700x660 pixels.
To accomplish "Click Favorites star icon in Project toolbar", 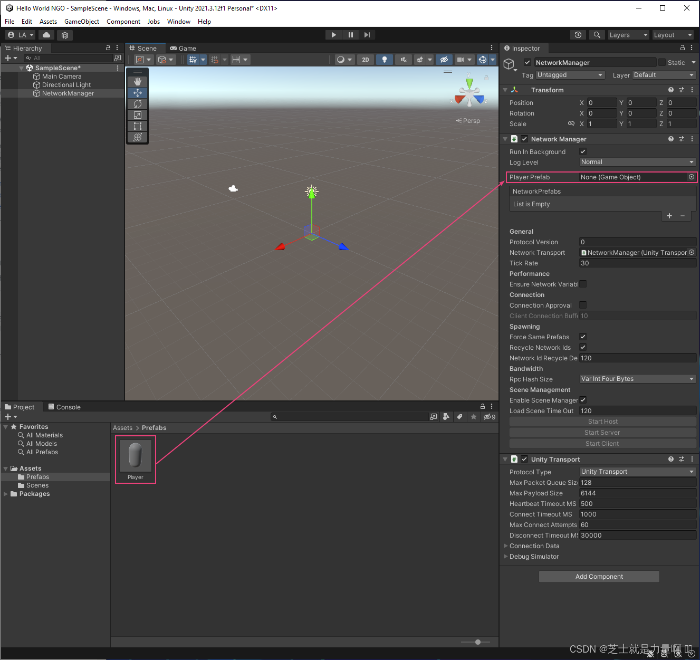I will pos(474,417).
